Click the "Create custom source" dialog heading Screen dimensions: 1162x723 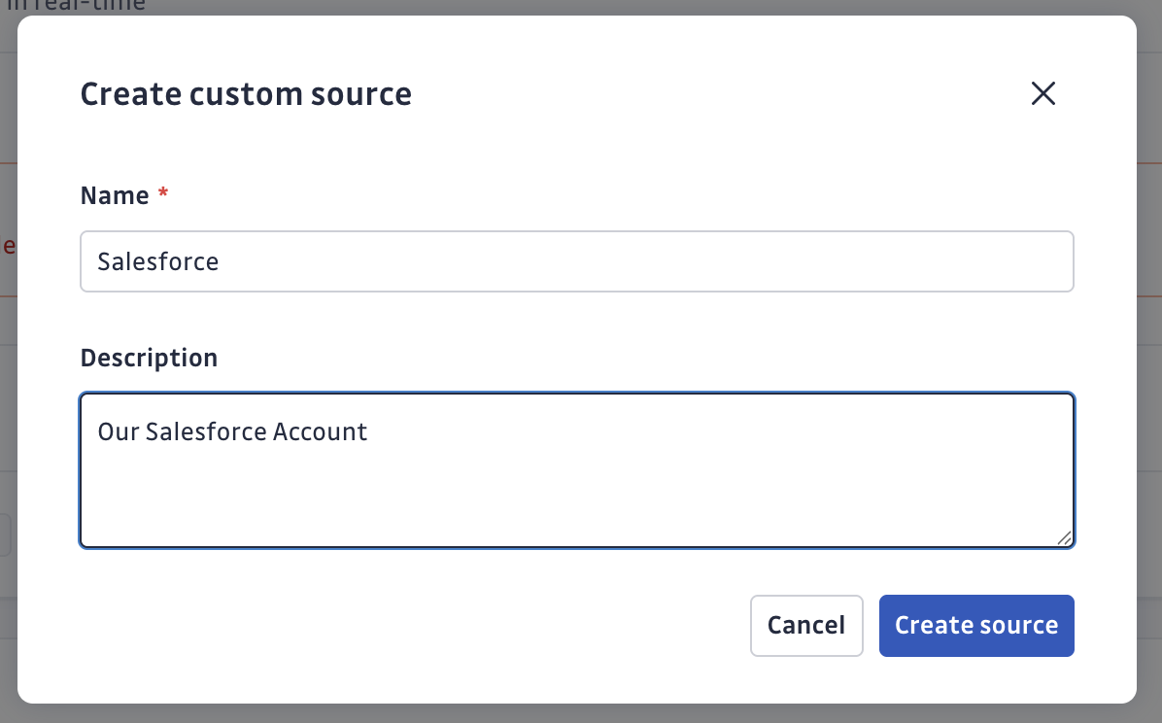[246, 94]
